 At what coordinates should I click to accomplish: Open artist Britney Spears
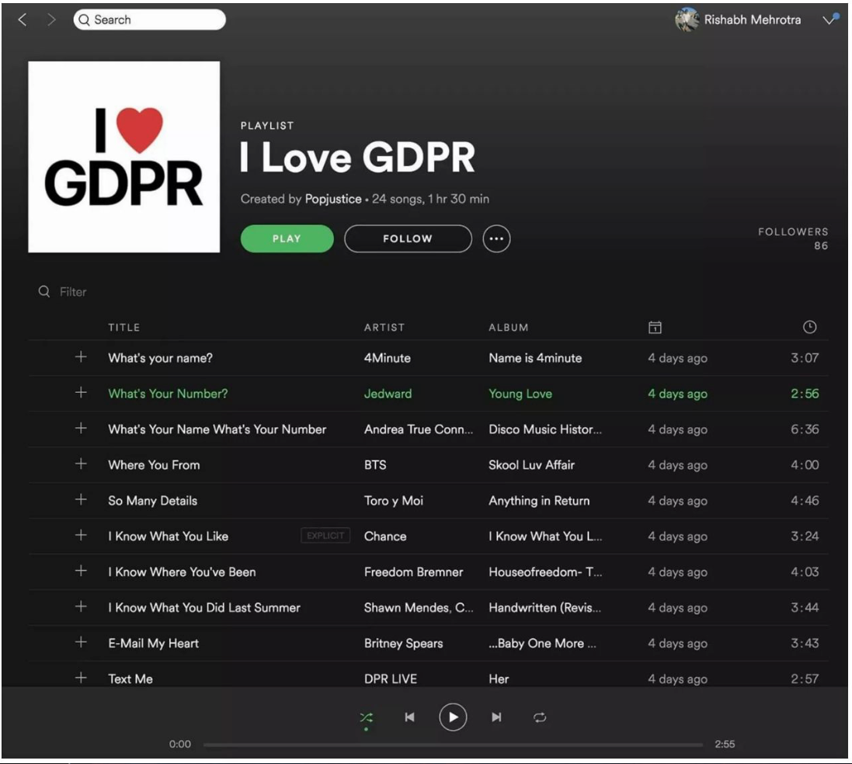(x=404, y=644)
